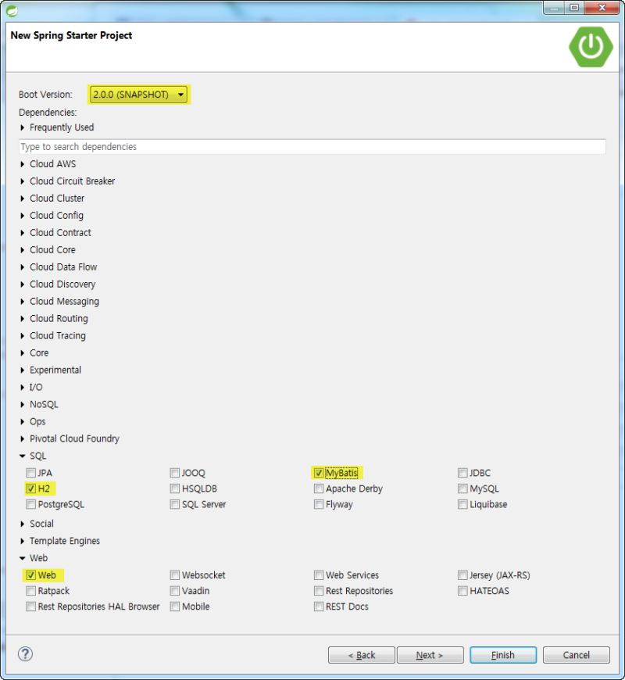The height and width of the screenshot is (680, 625).
Task: Click the help question mark icon
Action: [25, 654]
